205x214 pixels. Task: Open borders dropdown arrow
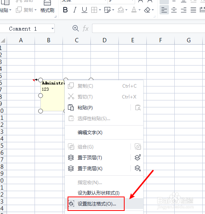[100, 10]
